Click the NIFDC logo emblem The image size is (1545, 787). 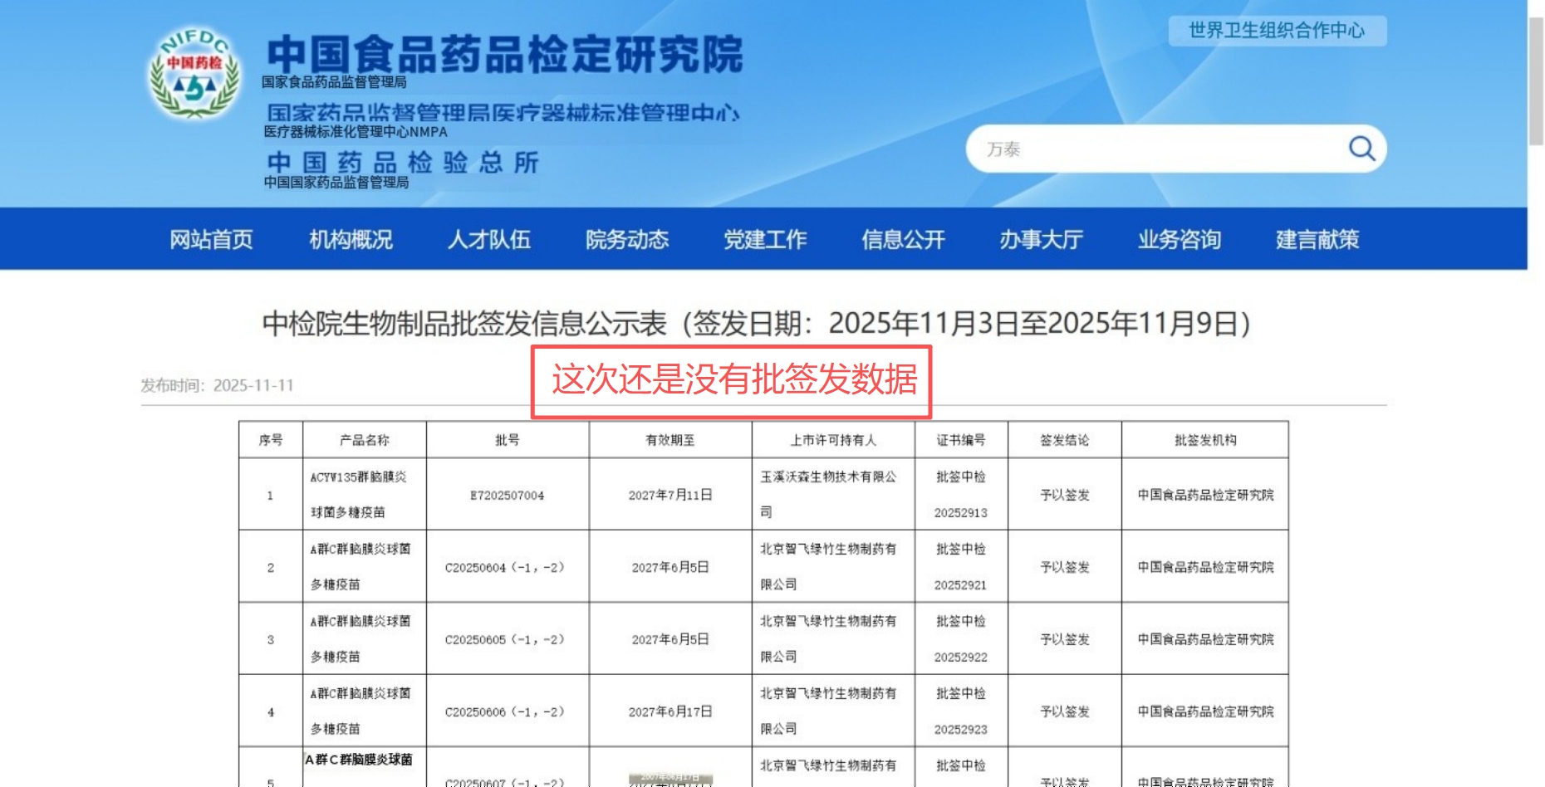[x=194, y=73]
